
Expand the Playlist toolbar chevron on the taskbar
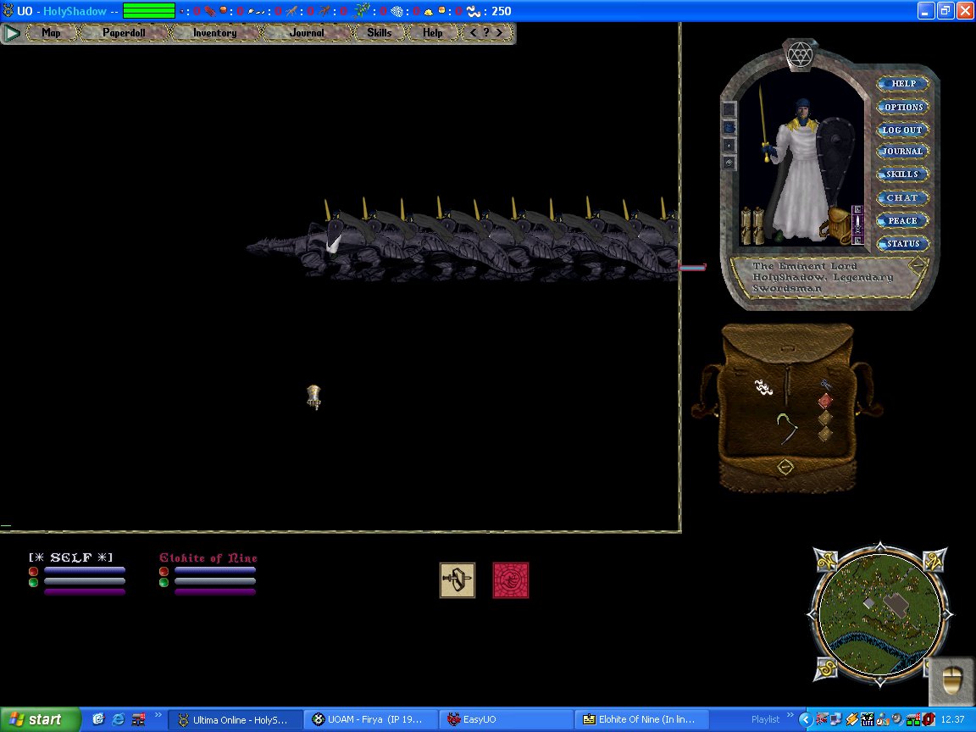(790, 715)
